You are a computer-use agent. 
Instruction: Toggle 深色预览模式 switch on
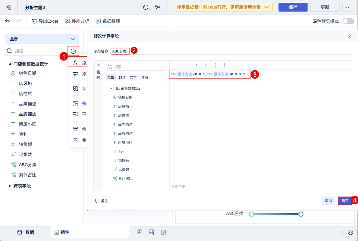(x=348, y=21)
